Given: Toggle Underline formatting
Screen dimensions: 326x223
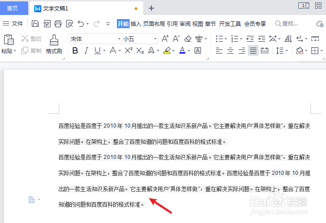Looking at the screenshot, I should click(97, 50).
